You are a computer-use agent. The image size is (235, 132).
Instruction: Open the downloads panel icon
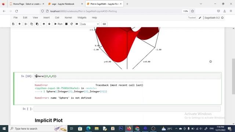(x=224, y=11)
